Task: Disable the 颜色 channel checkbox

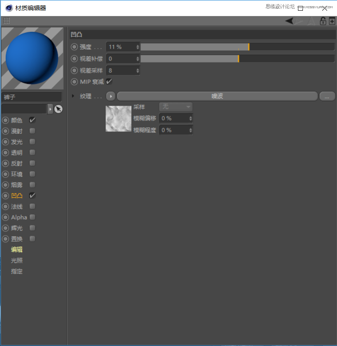Action: pos(32,120)
